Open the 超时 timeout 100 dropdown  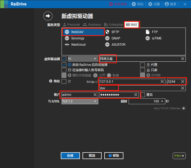click(x=147, y=101)
